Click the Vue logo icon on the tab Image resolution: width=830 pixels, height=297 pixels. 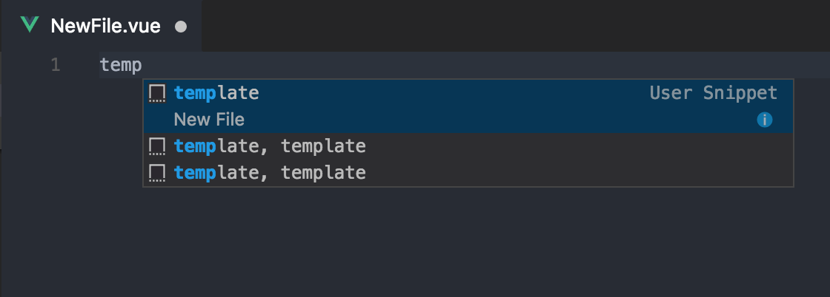click(30, 25)
